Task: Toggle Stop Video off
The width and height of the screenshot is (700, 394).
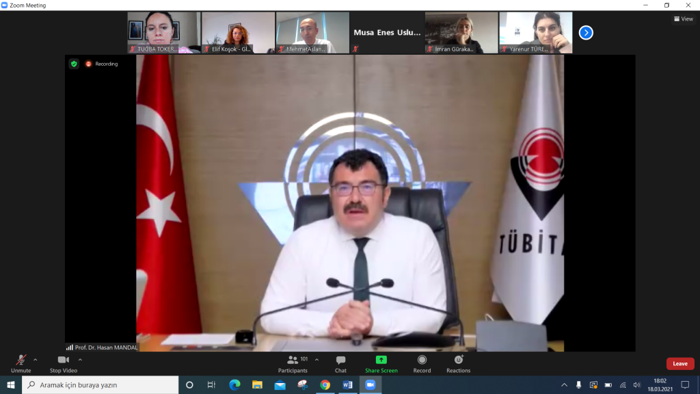Action: pyautogui.click(x=63, y=363)
